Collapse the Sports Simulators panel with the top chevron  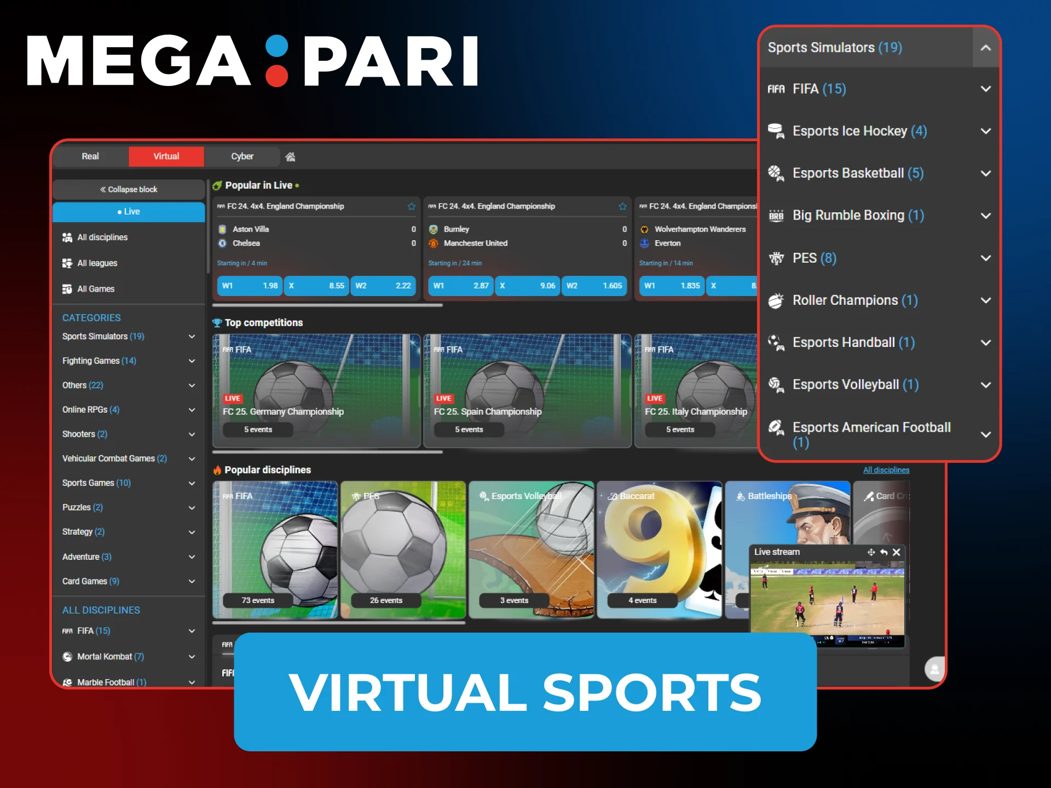tap(986, 48)
